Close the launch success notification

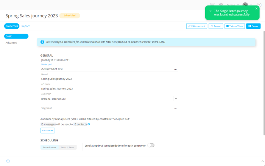pos(256,8)
